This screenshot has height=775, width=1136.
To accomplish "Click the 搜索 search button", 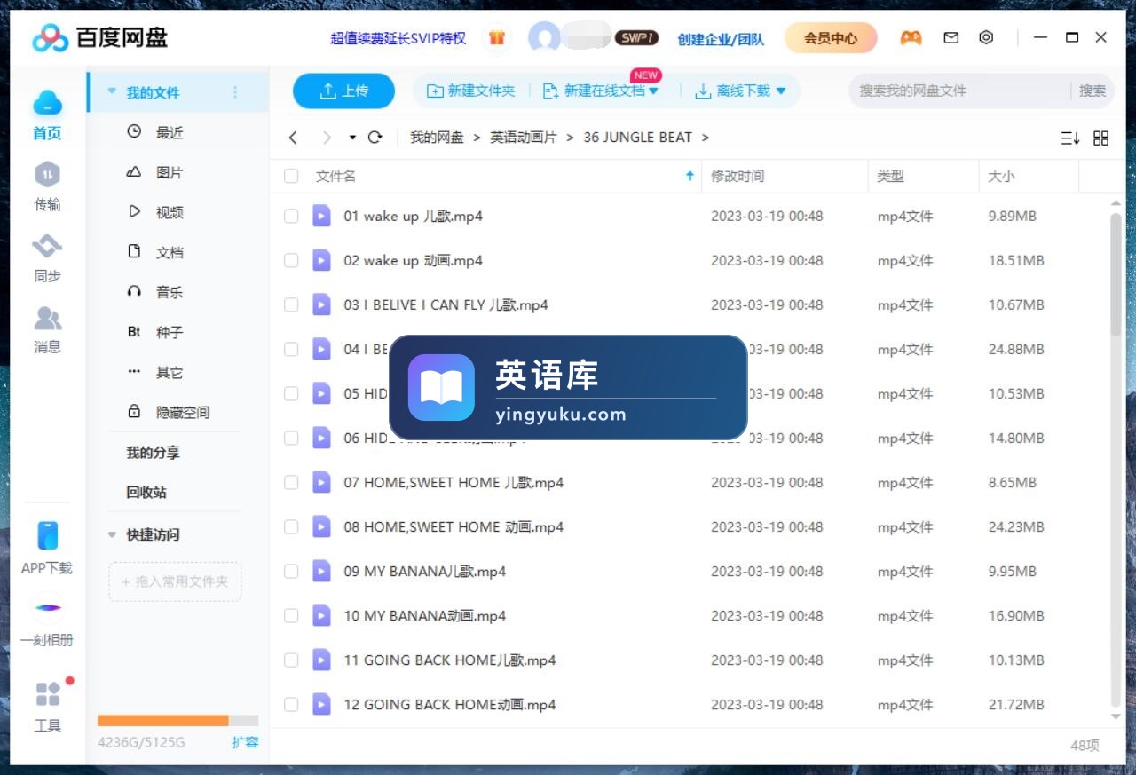I will 1093,91.
